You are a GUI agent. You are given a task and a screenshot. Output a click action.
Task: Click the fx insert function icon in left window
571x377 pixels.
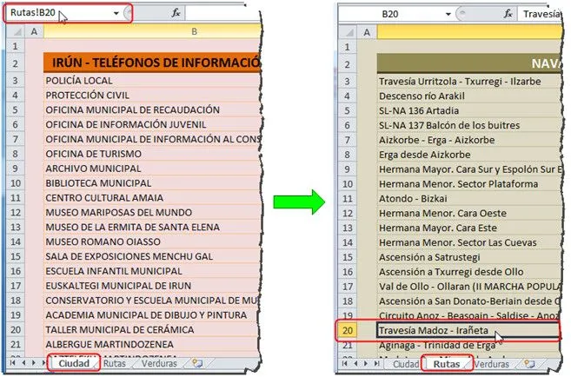click(x=176, y=13)
